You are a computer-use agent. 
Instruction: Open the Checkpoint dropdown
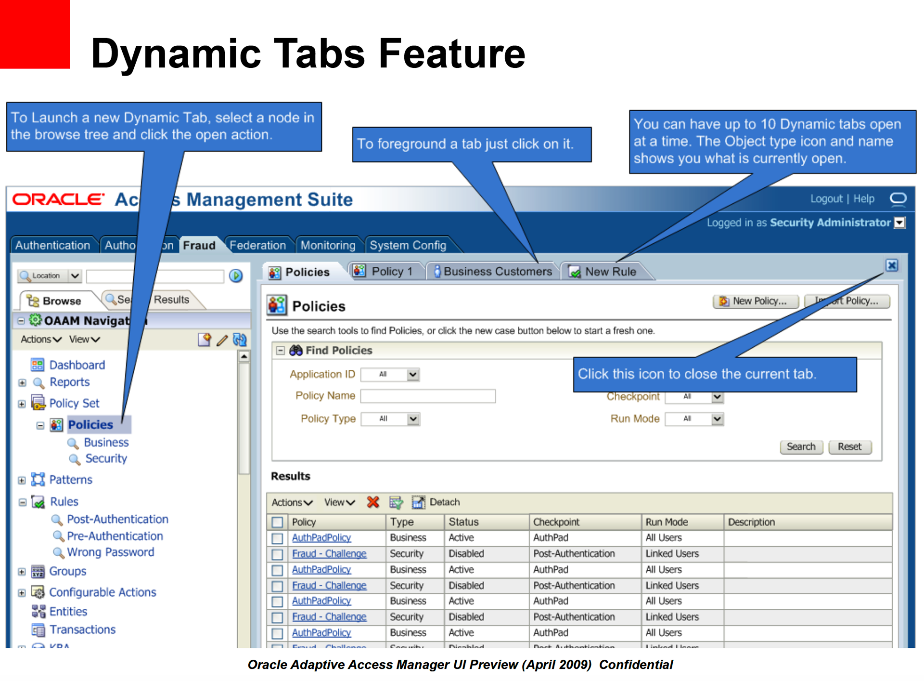click(x=717, y=397)
